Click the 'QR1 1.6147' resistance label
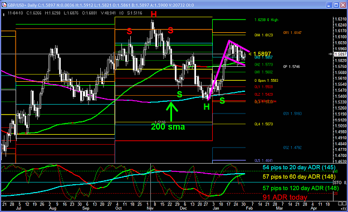Viewport: 348px width, 212px height. pyautogui.click(x=292, y=33)
